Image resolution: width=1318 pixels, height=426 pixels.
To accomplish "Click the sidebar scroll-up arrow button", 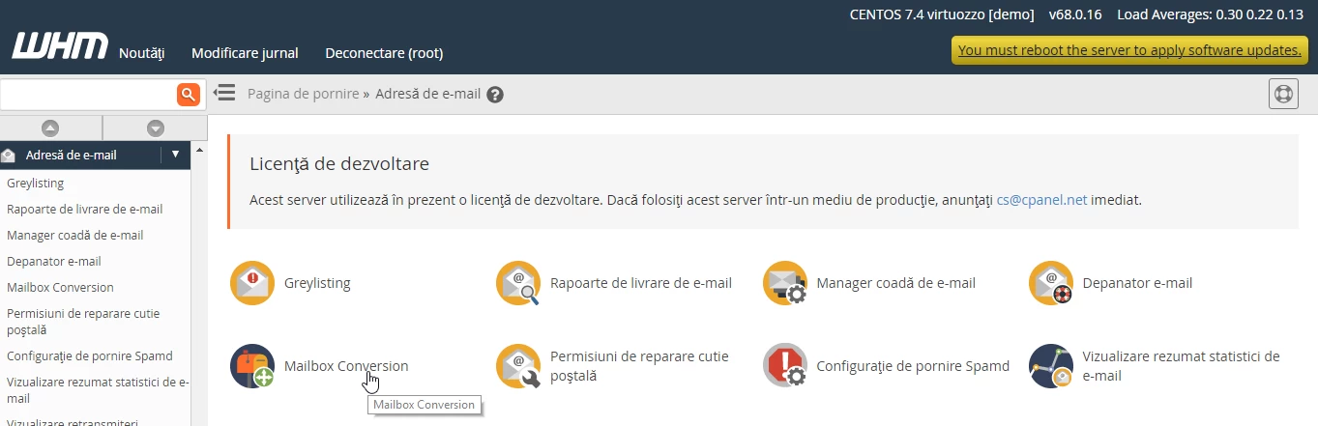I will click(x=50, y=128).
